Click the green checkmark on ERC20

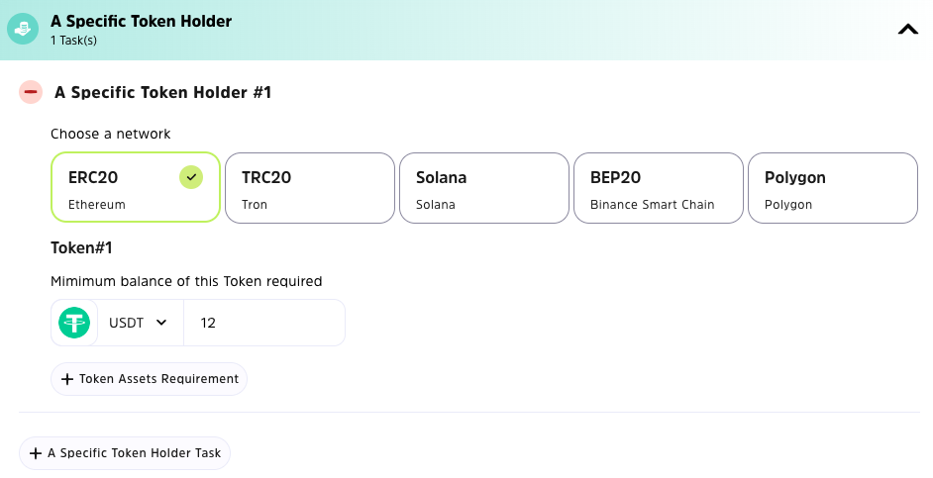192,177
